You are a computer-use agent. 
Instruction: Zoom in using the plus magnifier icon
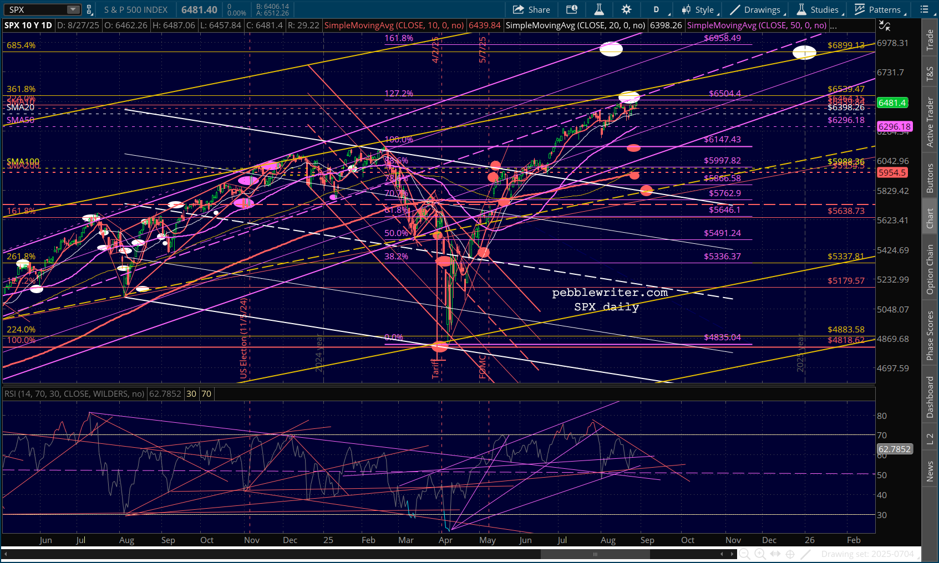[x=760, y=554]
